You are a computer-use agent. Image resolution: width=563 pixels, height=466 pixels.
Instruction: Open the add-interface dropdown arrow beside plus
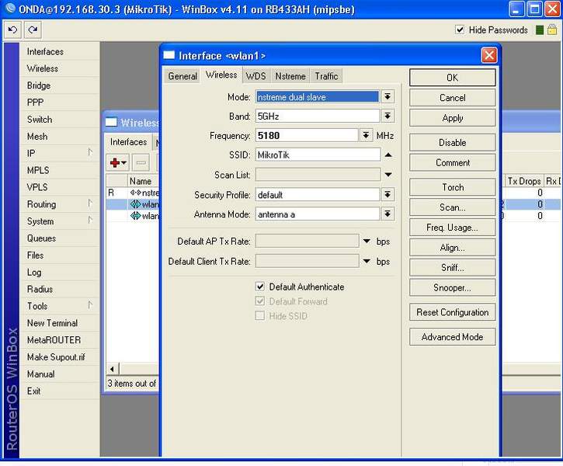point(124,163)
